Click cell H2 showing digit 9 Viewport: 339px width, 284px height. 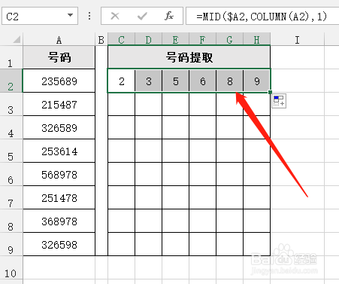(x=256, y=81)
